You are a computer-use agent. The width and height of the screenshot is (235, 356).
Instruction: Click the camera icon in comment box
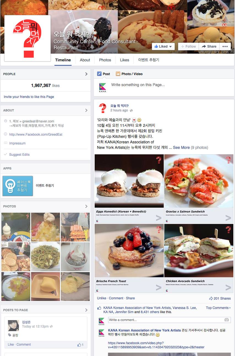tap(226, 320)
